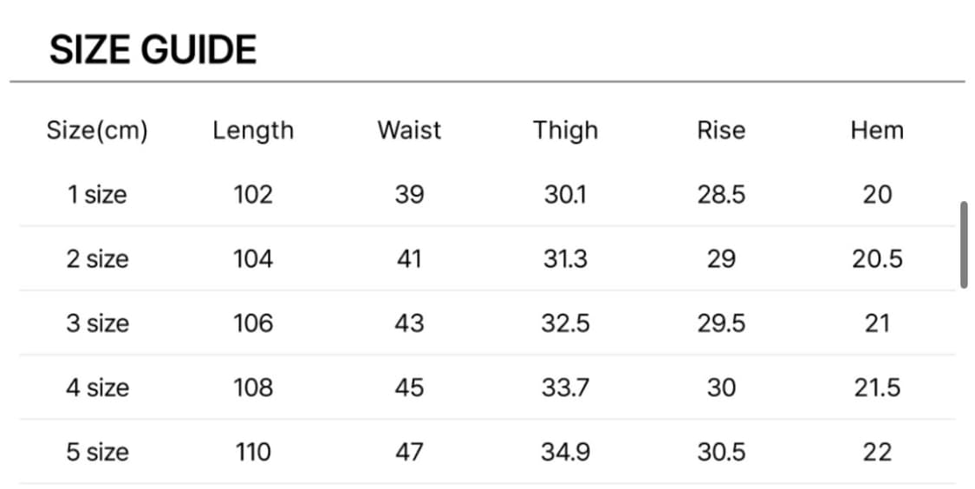Click the length value 110
975x489 pixels.
[x=253, y=452]
